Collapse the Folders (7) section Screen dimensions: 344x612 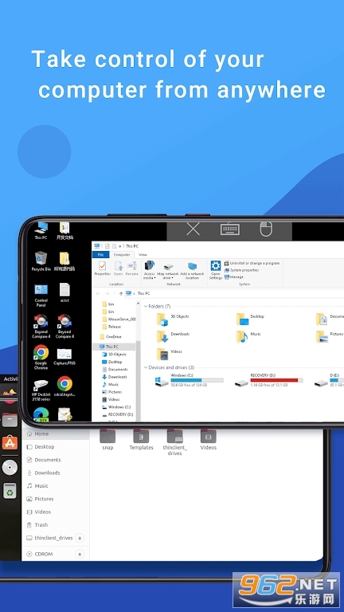pos(146,306)
